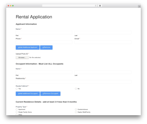Click the Occupant First name field
Image resolution: width=147 pixels, height=124 pixels.
[44, 72]
